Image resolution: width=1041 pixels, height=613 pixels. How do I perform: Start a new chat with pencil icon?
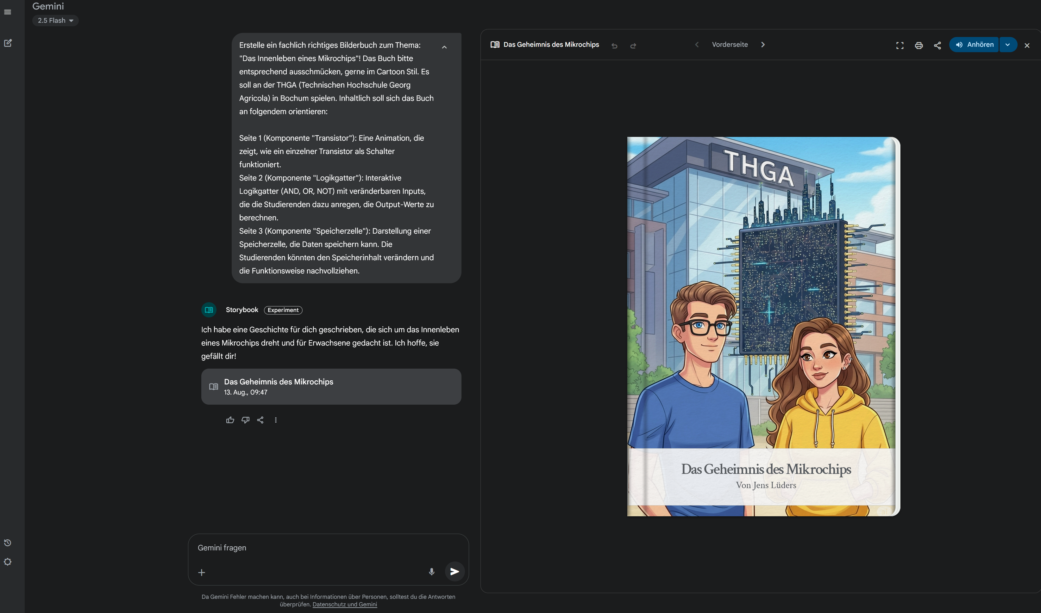click(x=8, y=43)
